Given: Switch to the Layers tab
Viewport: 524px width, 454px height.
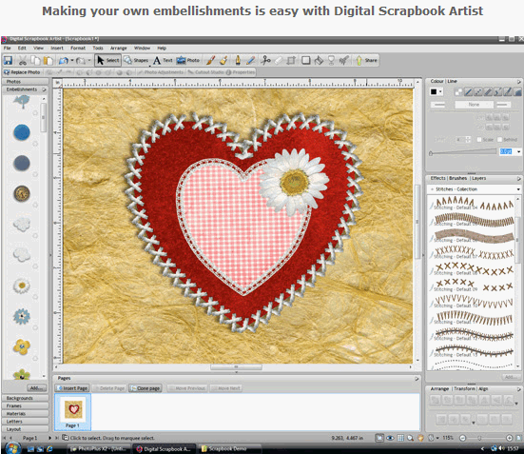Looking at the screenshot, I should [479, 178].
